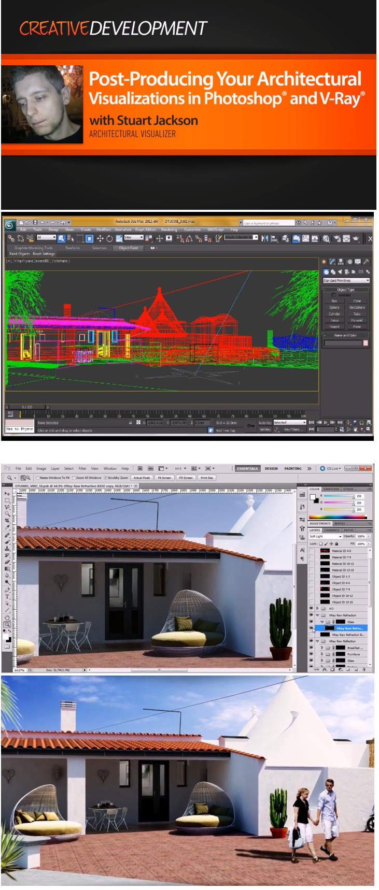Click the Actual Pixels button
The width and height of the screenshot is (379, 890).
pos(142,478)
